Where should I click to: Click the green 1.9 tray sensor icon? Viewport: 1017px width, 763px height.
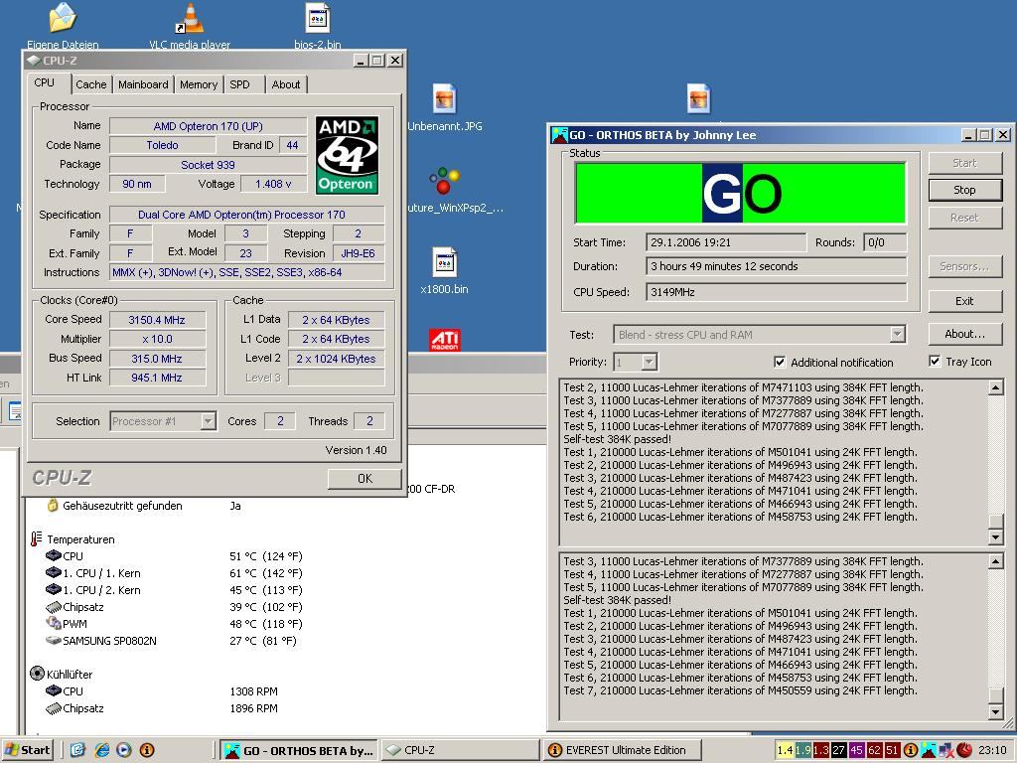pos(802,751)
